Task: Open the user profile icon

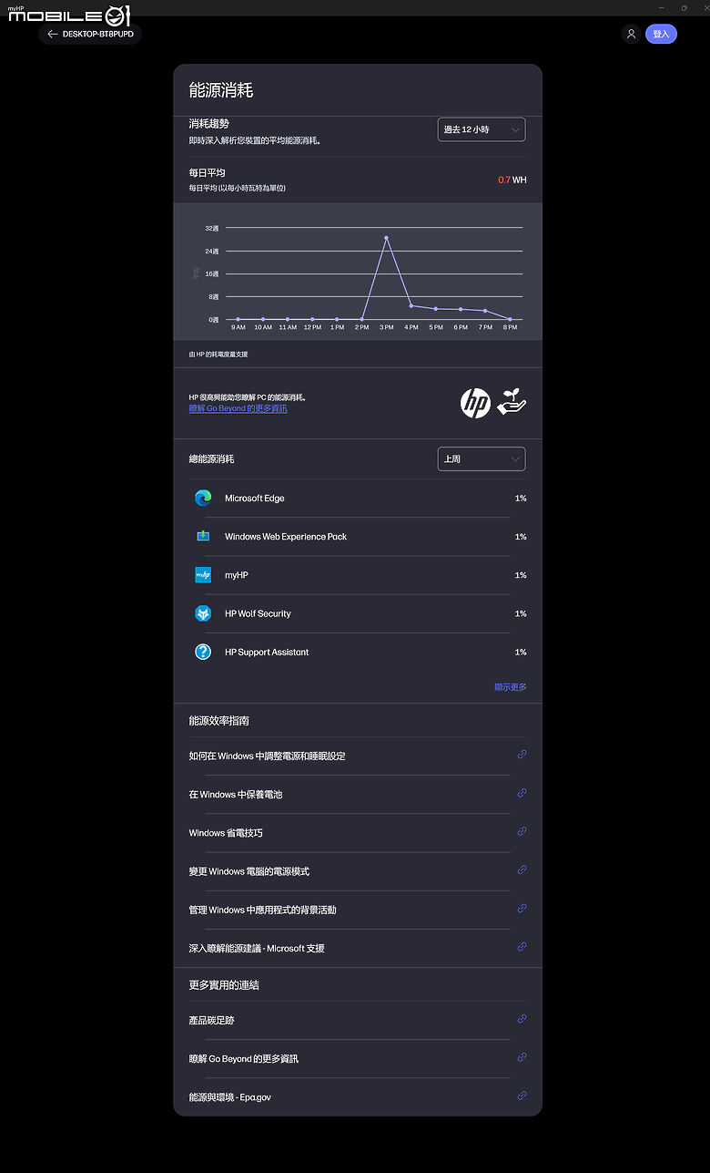Action: [631, 34]
